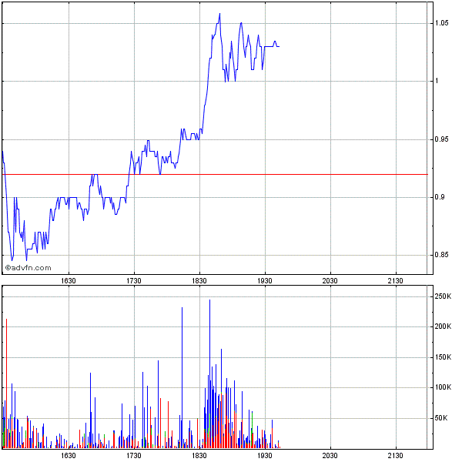Select the 1730 time label under price chart
The image size is (462, 462).
pos(134,281)
